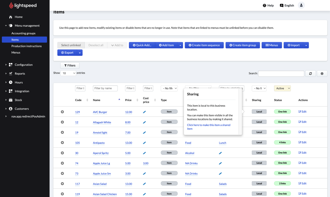Screen dimensions: 330x197
Task: Open the Show entries count dropdown
Action: (x=68, y=73)
